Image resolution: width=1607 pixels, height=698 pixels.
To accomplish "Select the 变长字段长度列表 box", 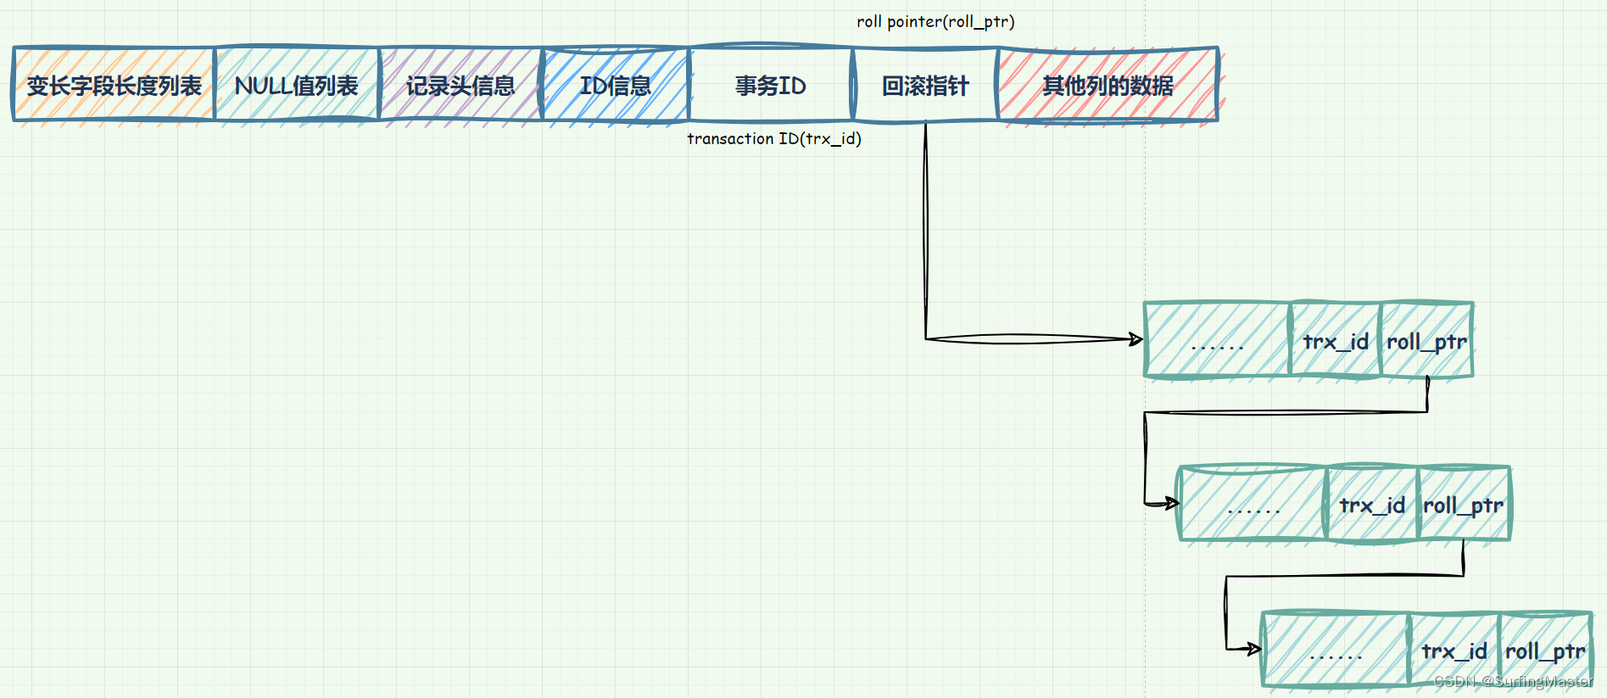I will click(x=114, y=84).
